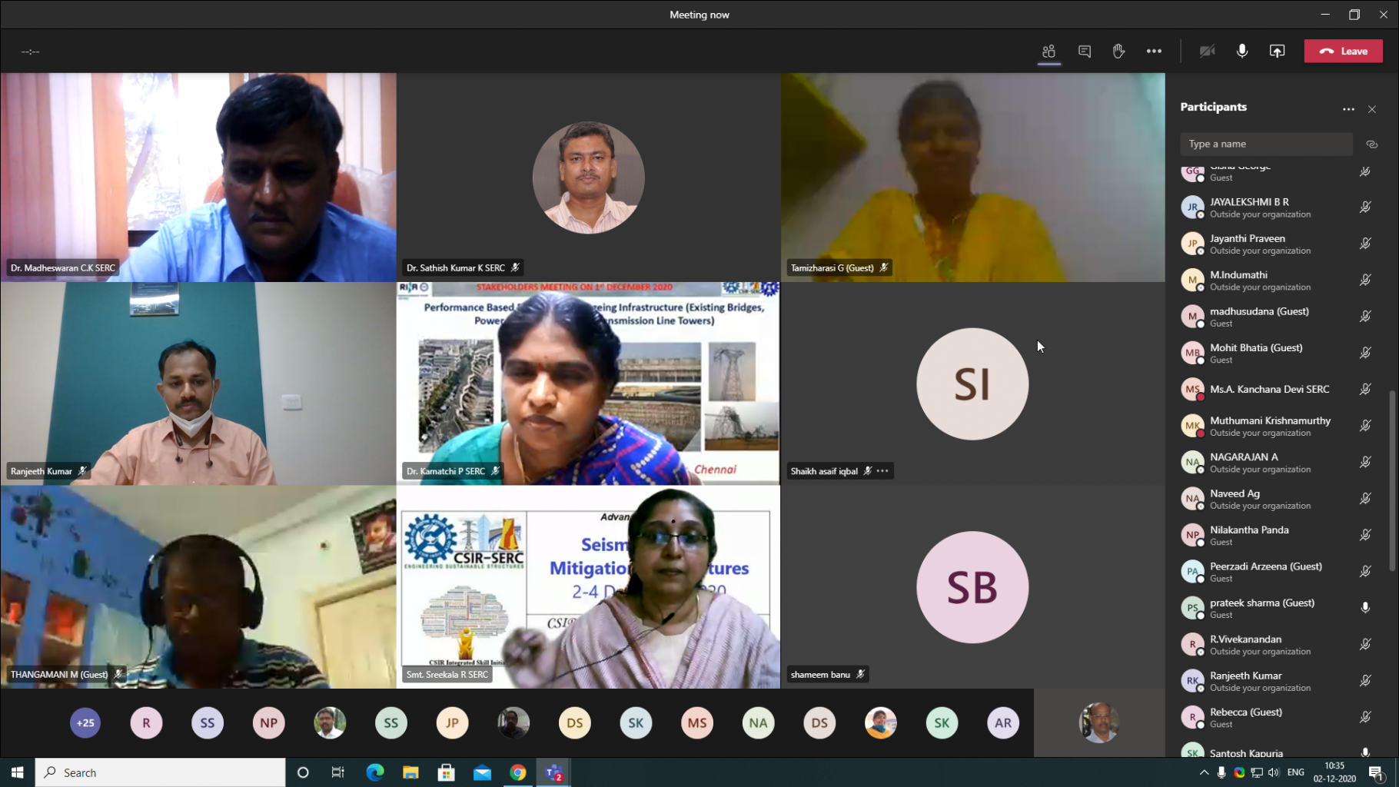Select Dr. Madheswaran C.K SERC video tile

pyautogui.click(x=198, y=178)
